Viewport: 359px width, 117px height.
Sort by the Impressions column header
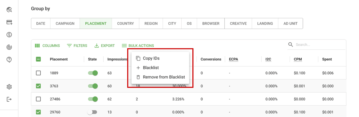[118, 59]
